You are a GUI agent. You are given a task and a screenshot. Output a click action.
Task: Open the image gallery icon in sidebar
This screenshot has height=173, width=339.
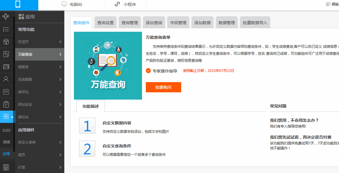6,67
